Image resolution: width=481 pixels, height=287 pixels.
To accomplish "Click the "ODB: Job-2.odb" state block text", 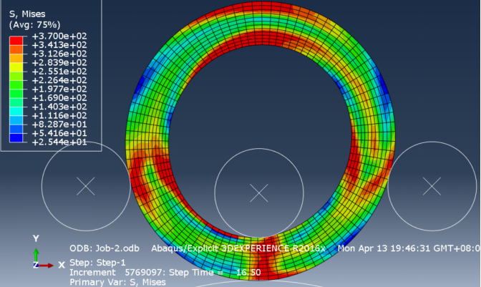I will (x=105, y=248).
